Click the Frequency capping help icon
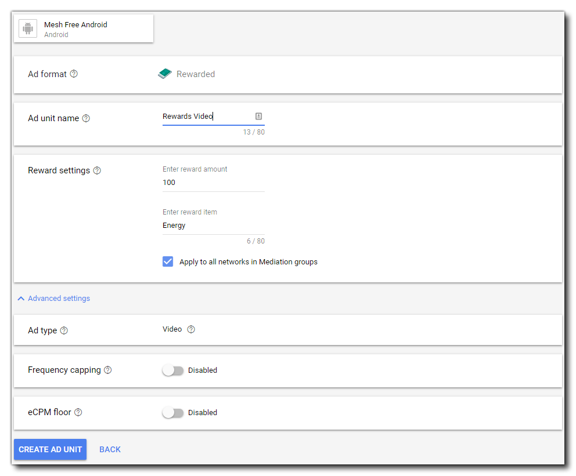This screenshot has height=476, width=576. pos(107,370)
